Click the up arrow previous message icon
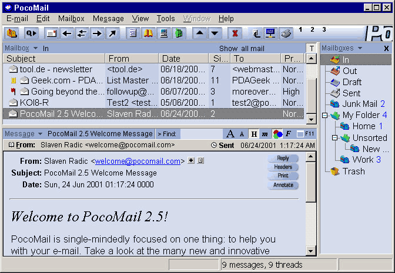Viewport: 395px width, 273px height. [200, 33]
